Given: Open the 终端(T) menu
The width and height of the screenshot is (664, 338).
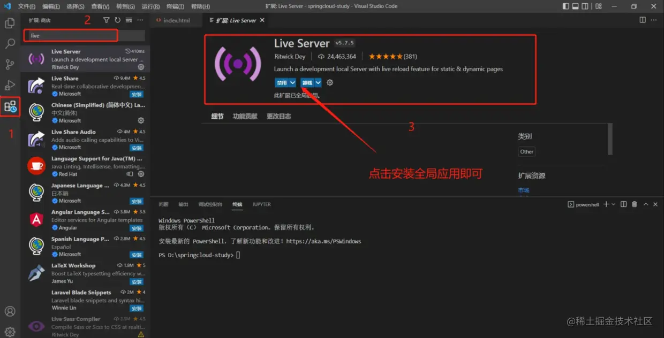Looking at the screenshot, I should point(175,6).
